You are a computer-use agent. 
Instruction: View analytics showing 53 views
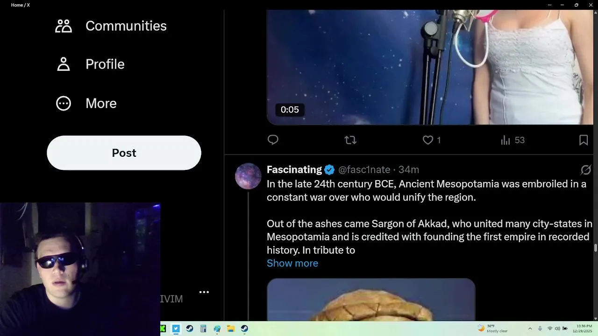pos(513,140)
